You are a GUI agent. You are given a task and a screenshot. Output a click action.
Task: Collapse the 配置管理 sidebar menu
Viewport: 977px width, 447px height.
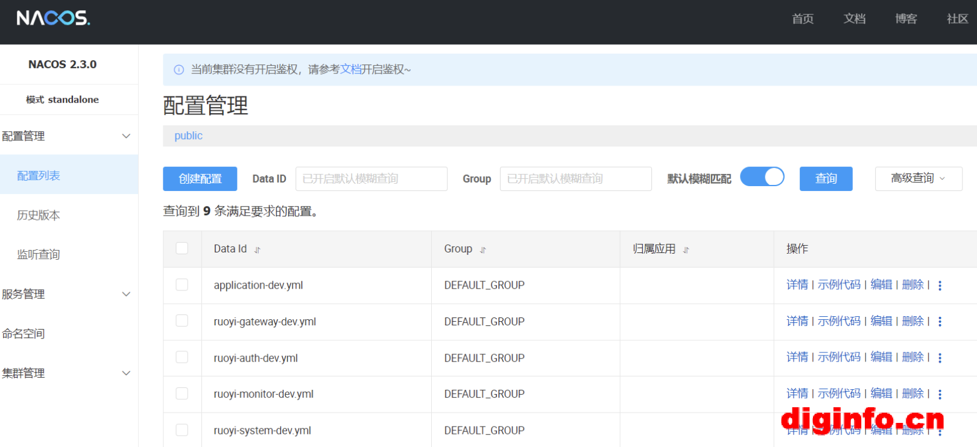[x=69, y=136]
